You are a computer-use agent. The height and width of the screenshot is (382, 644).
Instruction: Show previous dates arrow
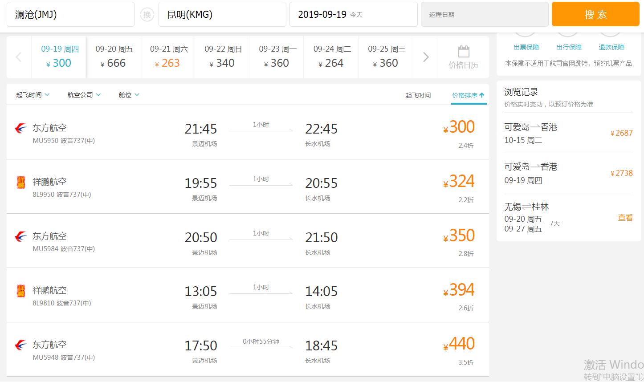19,57
